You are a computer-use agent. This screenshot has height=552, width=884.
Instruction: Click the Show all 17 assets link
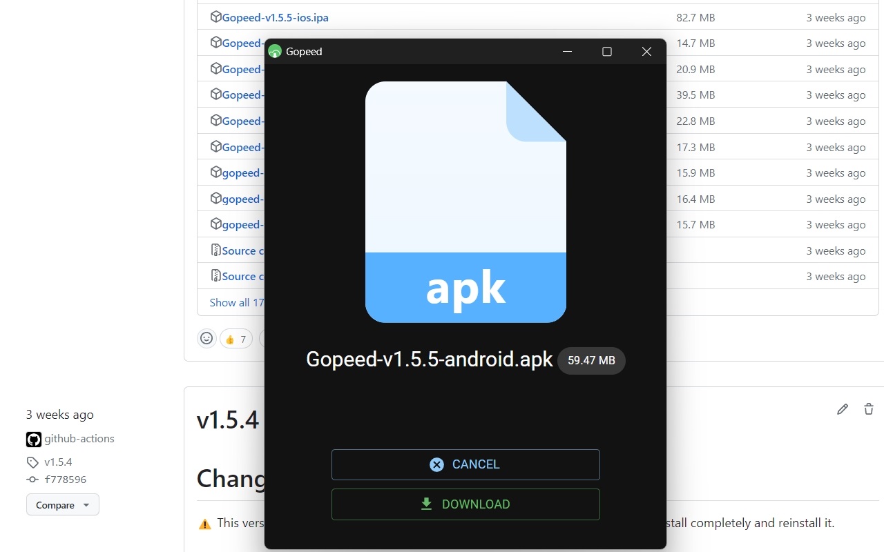click(x=236, y=302)
